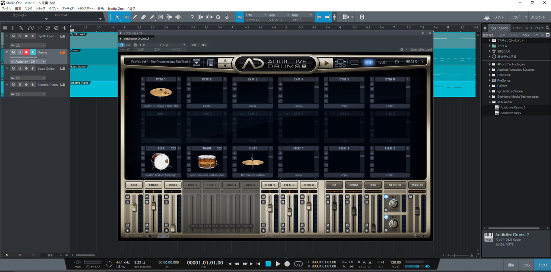
Task: Select Addictive Keys in the browser
Action: point(510,113)
